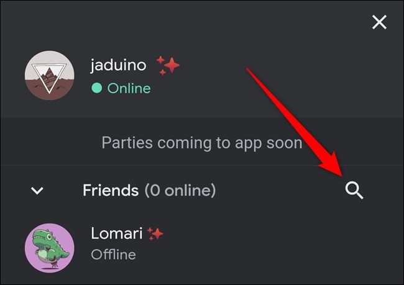Click the green Online status dot
The image size is (404, 285).
[97, 88]
